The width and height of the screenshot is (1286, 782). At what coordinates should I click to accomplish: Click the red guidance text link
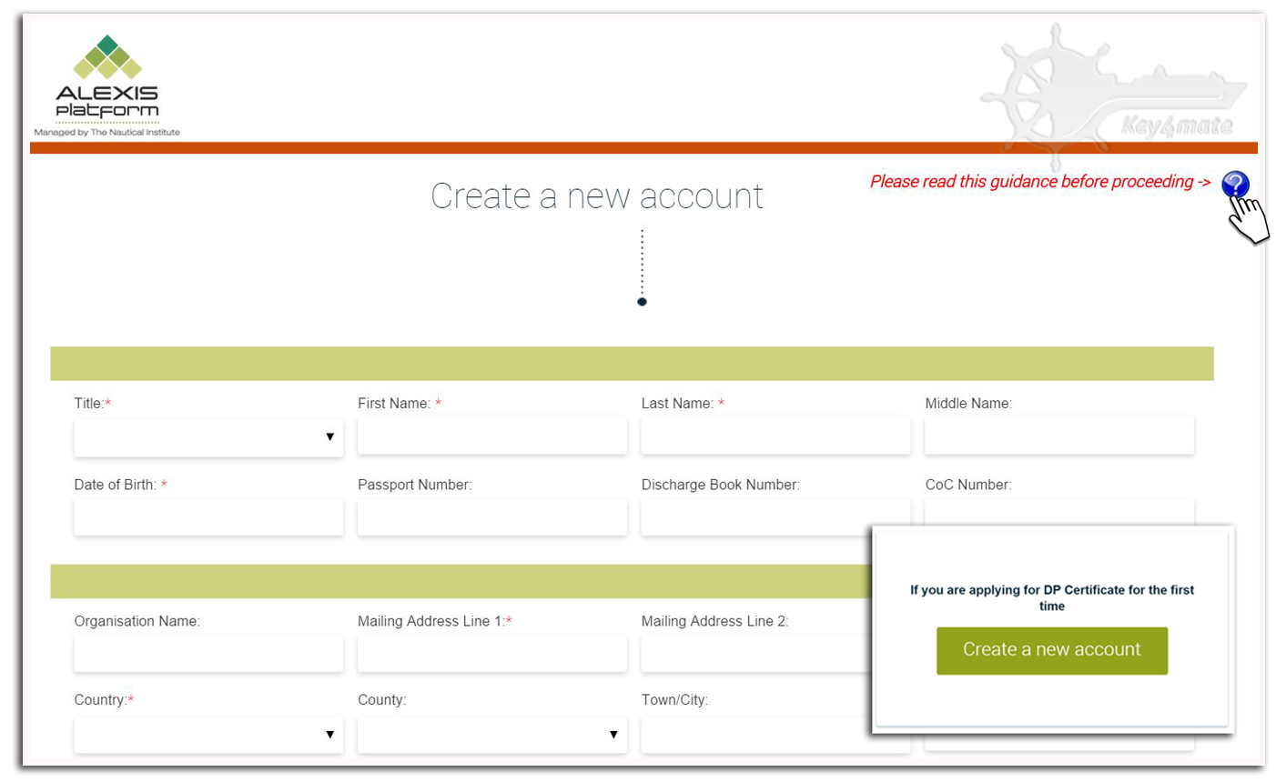(x=1039, y=182)
